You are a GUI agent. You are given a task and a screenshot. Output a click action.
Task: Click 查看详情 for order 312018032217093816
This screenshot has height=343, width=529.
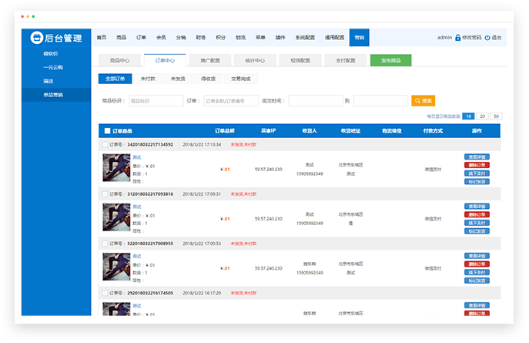(477, 206)
